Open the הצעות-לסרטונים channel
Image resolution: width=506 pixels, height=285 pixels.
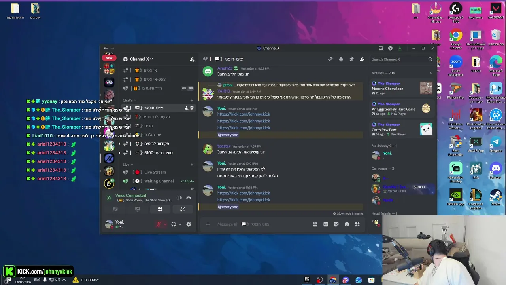[x=158, y=117]
